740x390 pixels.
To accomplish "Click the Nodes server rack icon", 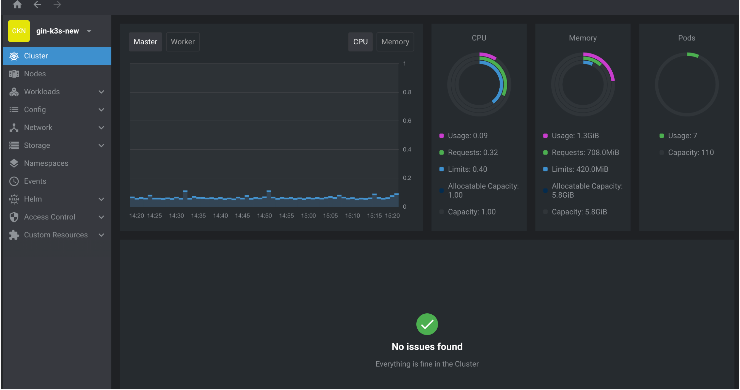I will pos(14,74).
